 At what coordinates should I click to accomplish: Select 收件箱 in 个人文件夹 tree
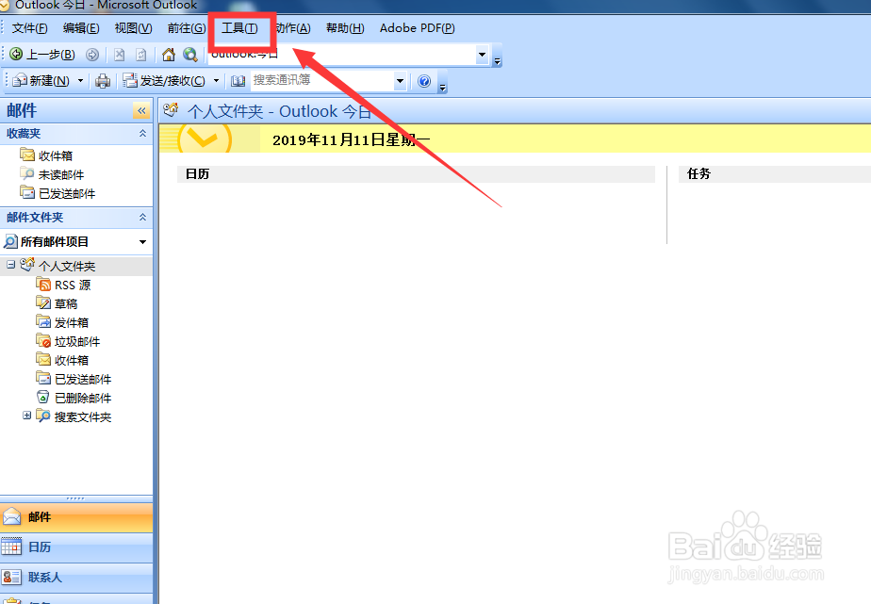(x=72, y=361)
